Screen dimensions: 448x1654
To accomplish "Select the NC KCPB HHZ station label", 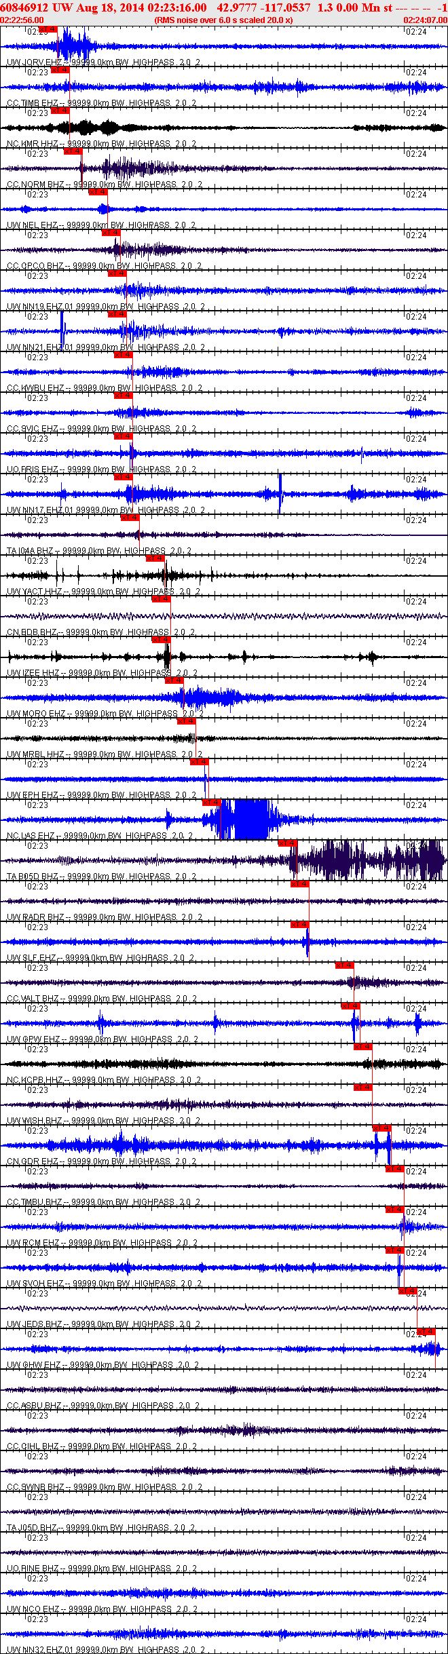I will [x=35, y=1080].
